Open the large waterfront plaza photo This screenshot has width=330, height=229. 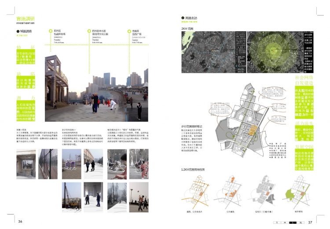pos(96,88)
